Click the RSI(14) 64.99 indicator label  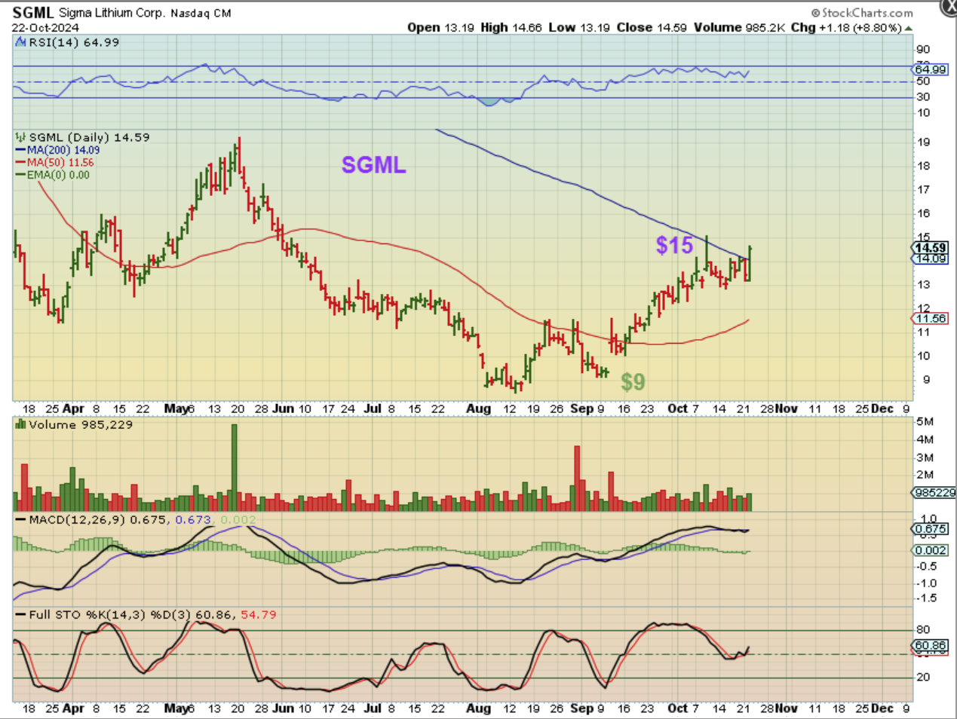pos(74,42)
